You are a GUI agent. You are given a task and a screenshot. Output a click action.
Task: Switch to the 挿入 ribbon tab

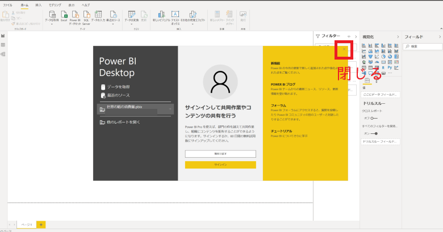39,5
